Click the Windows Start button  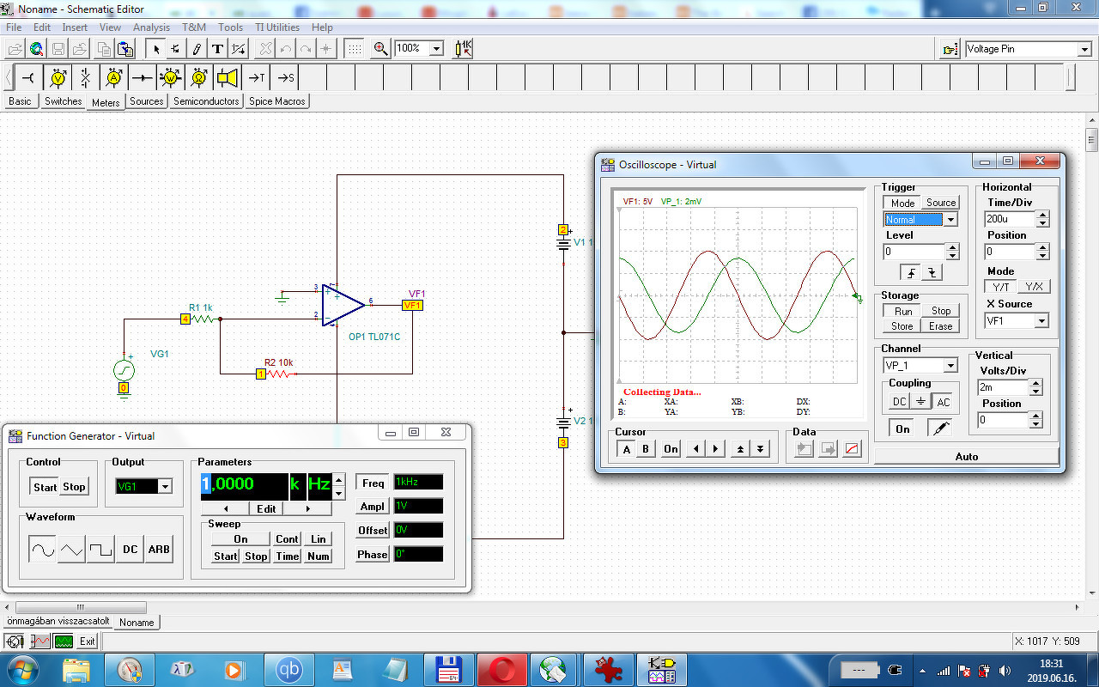coord(22,668)
